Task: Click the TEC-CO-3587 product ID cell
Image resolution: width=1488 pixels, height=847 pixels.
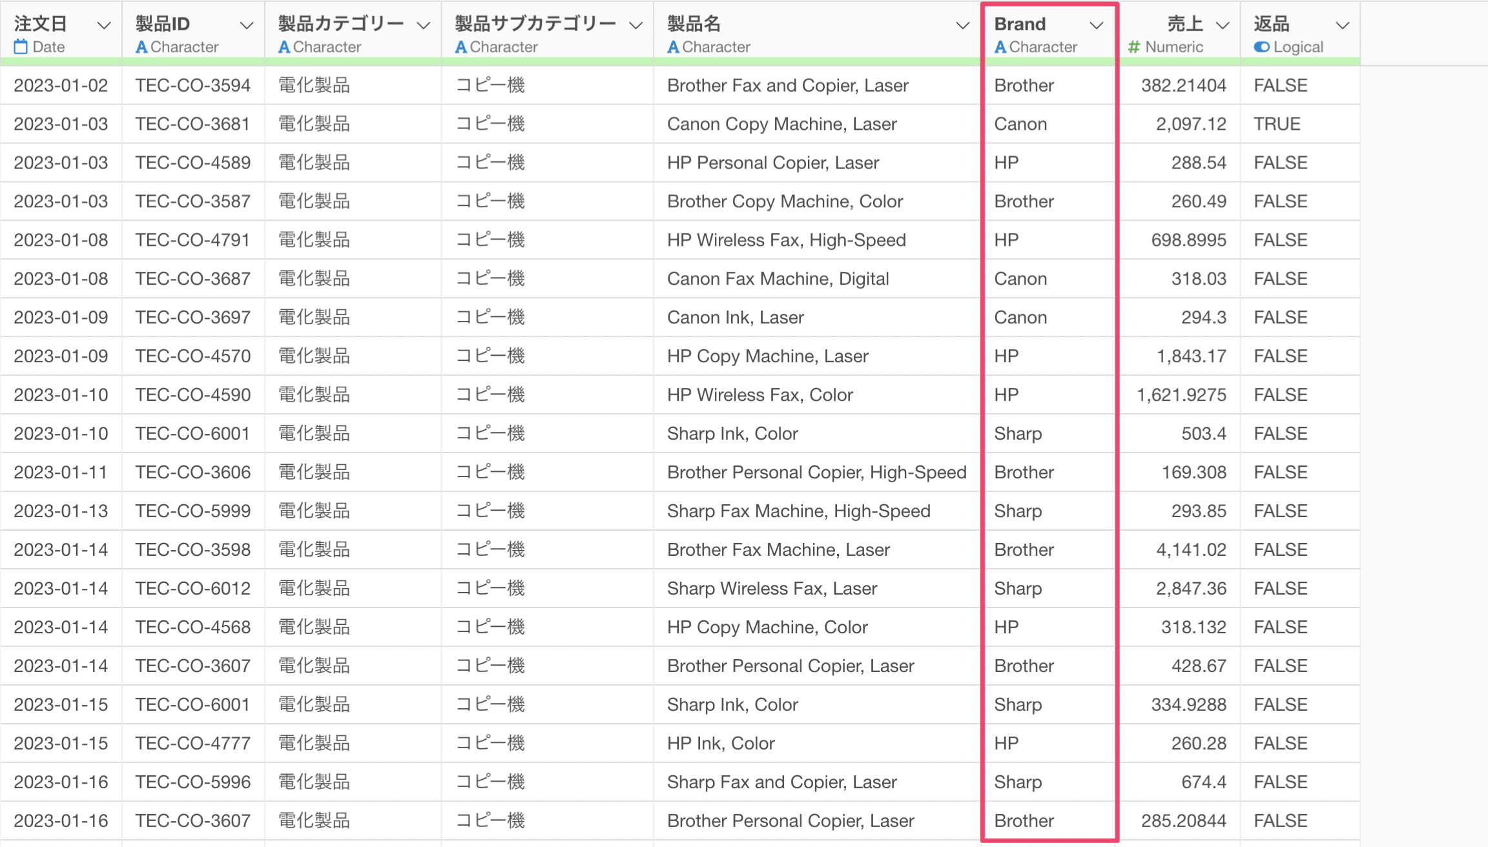Action: tap(193, 201)
